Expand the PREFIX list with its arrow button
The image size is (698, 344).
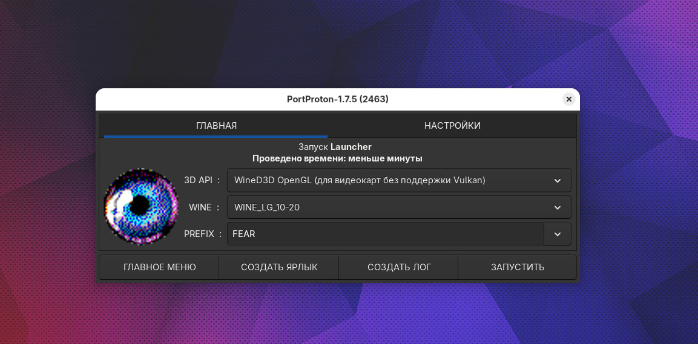(557, 234)
